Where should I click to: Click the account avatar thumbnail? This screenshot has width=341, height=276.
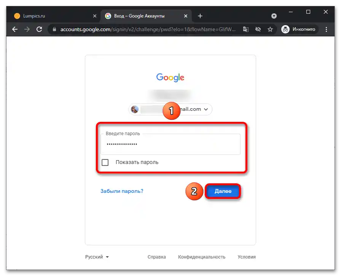tap(135, 109)
